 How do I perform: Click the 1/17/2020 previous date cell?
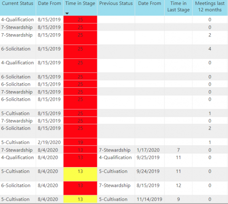pos(148,150)
